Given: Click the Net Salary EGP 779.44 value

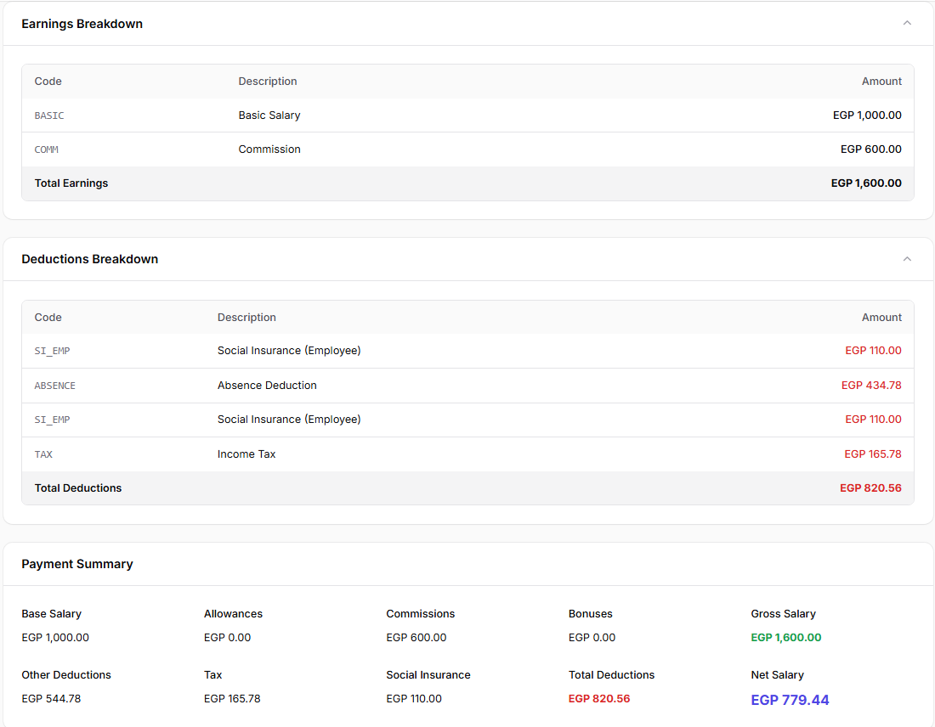Looking at the screenshot, I should click(790, 700).
